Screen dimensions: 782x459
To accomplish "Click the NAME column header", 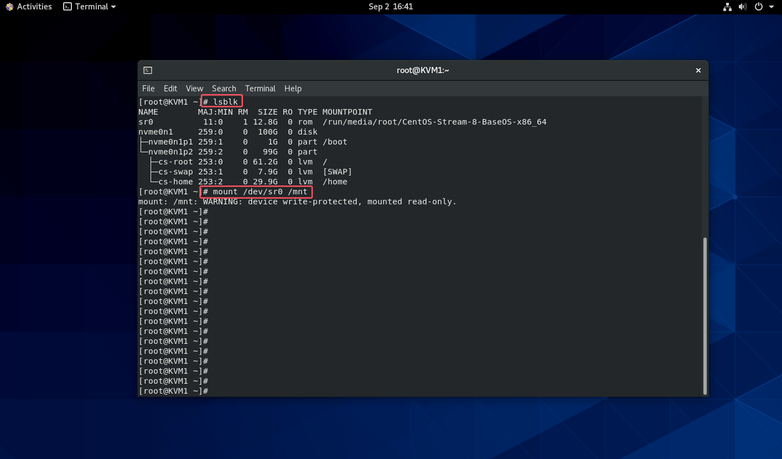I will pos(148,112).
